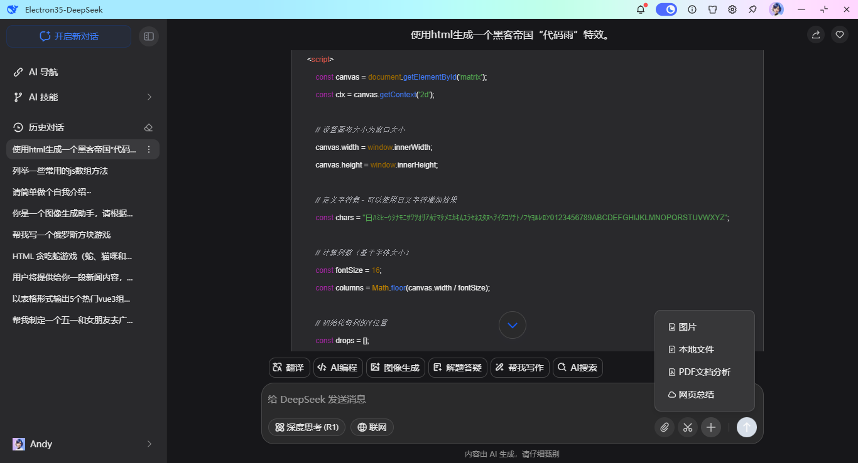Click the scissors screenshot icon
The image size is (858, 463).
[688, 427]
